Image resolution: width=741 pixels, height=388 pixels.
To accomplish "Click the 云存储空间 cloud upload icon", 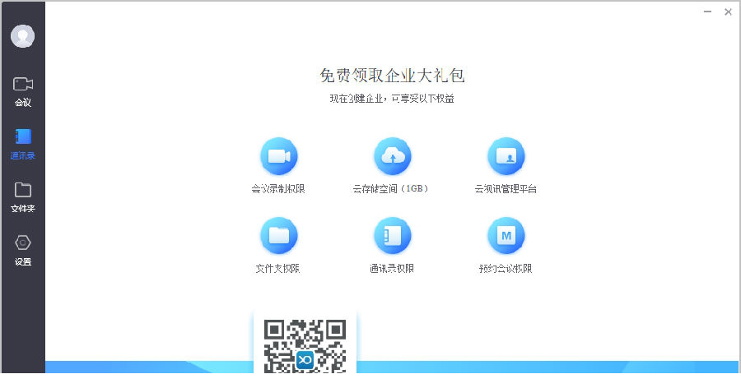I will pos(392,156).
